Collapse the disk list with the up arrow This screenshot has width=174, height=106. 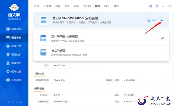click(x=162, y=20)
